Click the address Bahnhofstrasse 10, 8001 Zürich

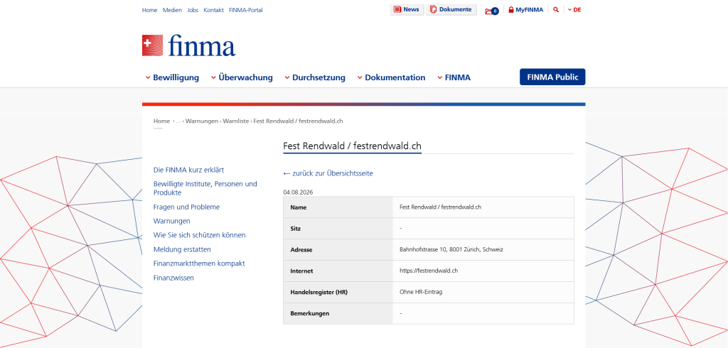(x=451, y=249)
